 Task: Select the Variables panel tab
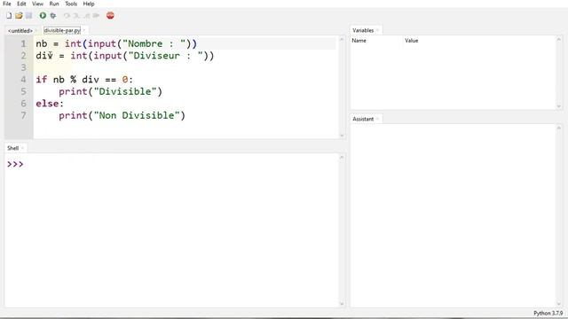click(x=363, y=30)
